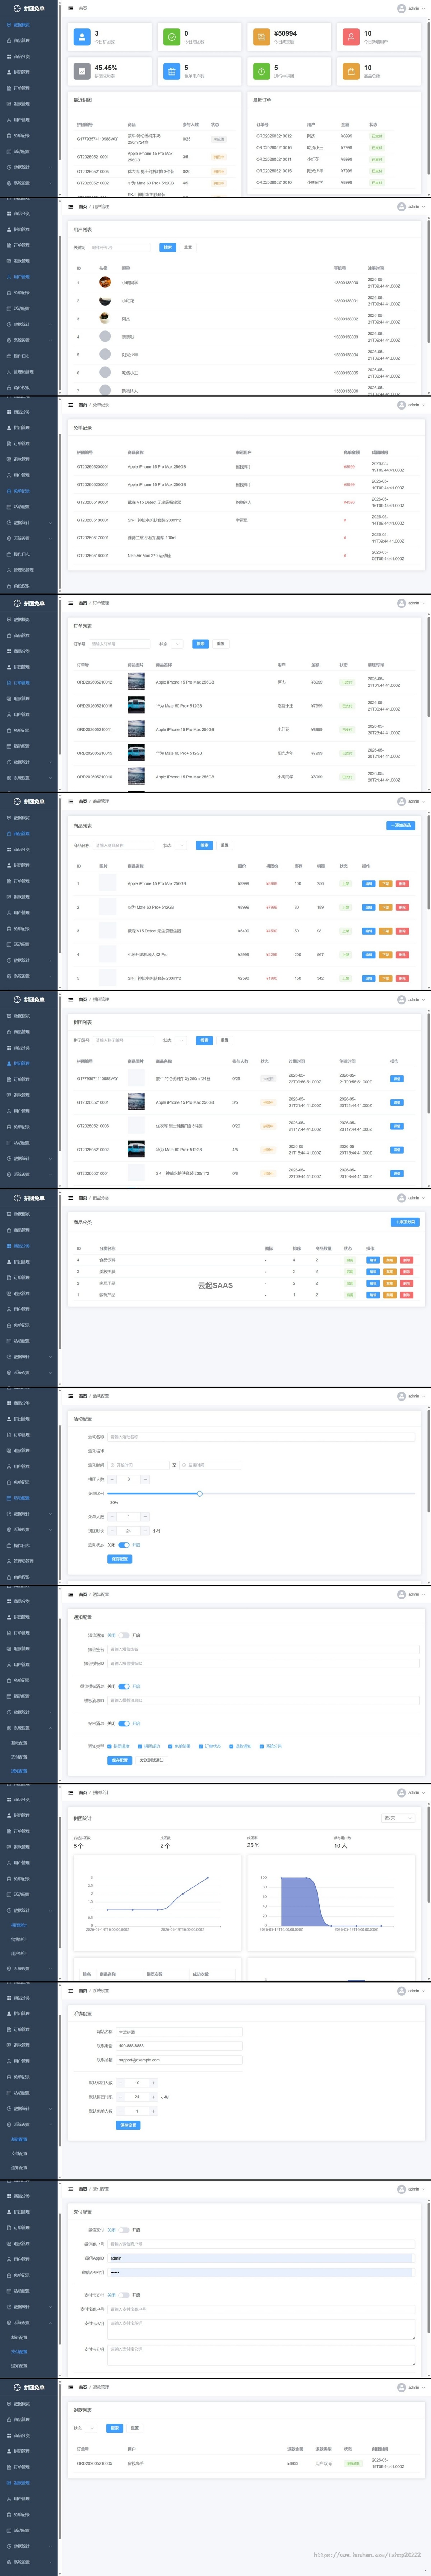Screen dimensions: 431x2576
Task: Click 保存设置 button on the 系统设置 screen
Action: 128,2125
